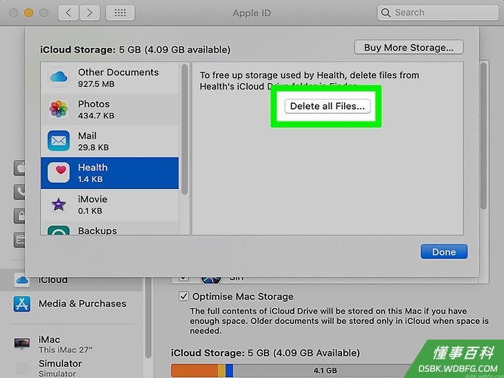This screenshot has width=504, height=378.
Task: Select the iMovie star icon
Action: pos(58,204)
